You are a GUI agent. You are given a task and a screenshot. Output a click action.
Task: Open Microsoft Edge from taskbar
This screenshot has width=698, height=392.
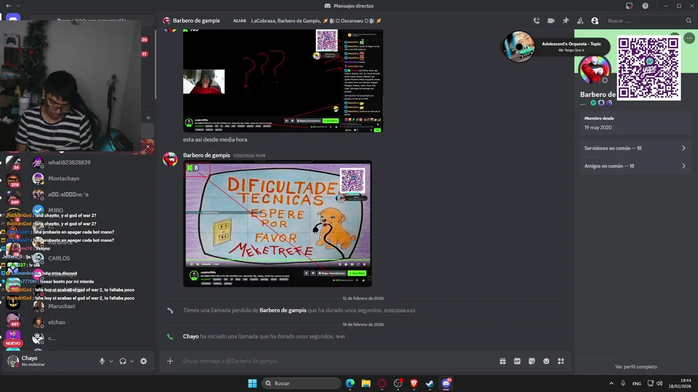pyautogui.click(x=350, y=383)
